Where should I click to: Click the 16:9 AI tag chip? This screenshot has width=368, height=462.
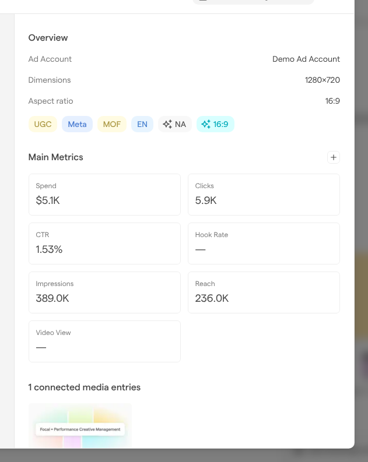[x=215, y=124]
